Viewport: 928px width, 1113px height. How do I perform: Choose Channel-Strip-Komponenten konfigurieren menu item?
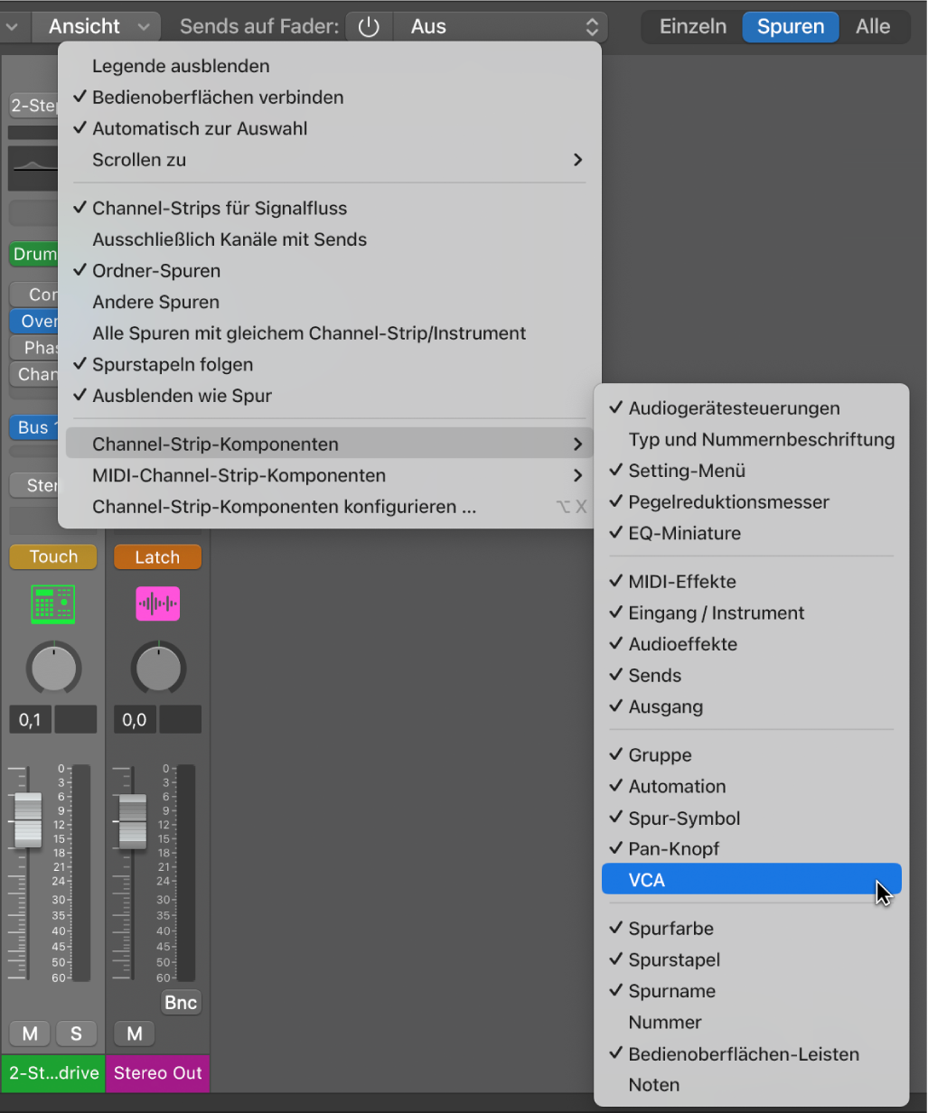(284, 507)
